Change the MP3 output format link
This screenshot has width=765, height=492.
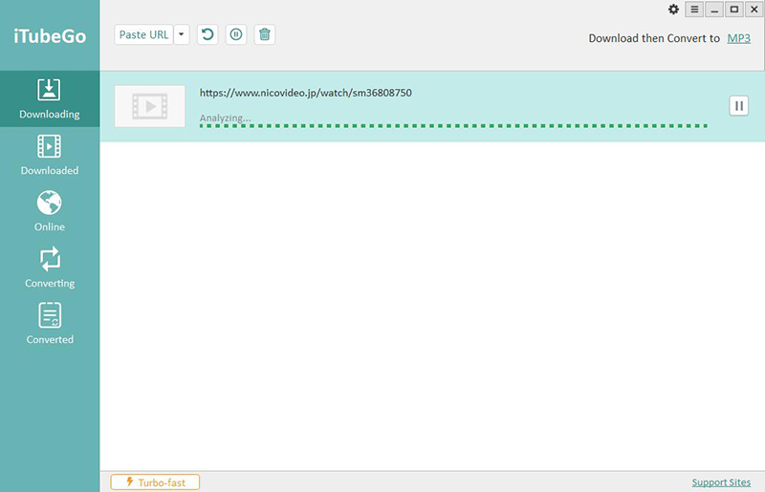[x=738, y=38]
